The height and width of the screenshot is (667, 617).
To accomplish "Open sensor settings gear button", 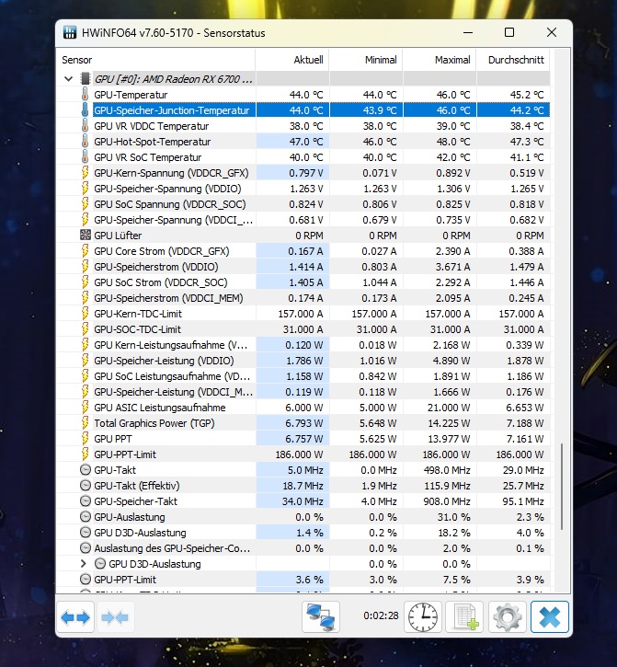I will [508, 616].
